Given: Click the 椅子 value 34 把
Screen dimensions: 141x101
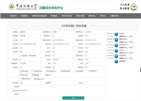Looking at the screenshot, I should (x=87, y=63).
